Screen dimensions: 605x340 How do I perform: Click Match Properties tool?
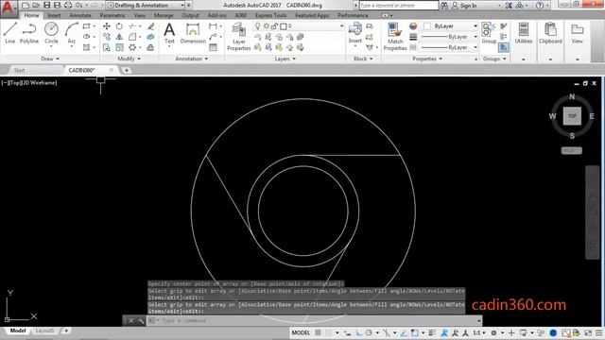395,37
